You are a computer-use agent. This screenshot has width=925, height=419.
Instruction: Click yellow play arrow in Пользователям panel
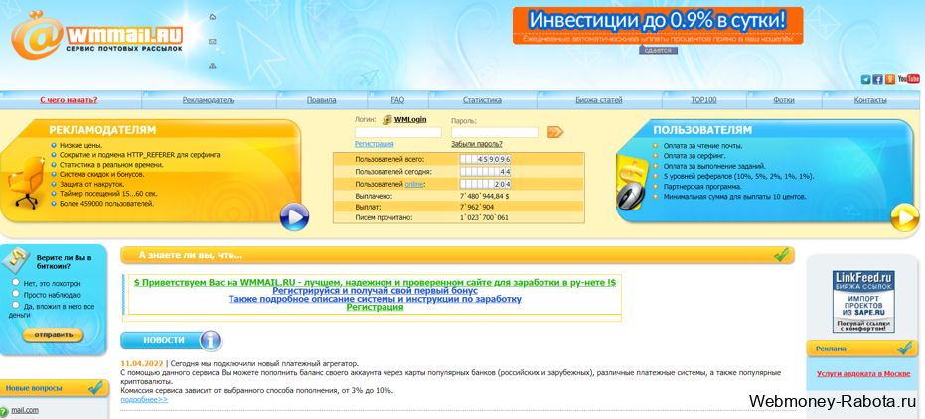pyautogui.click(x=905, y=216)
